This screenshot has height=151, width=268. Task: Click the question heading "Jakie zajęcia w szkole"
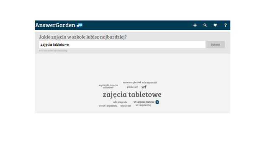(83, 37)
